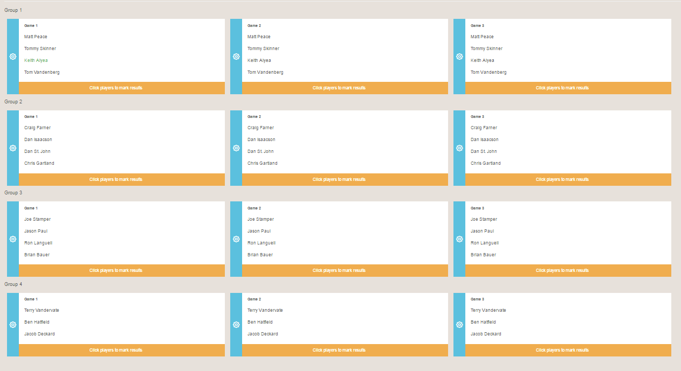This screenshot has height=371, width=681.
Task: Click gear icon on Group 2 Game 2
Action: tap(236, 148)
